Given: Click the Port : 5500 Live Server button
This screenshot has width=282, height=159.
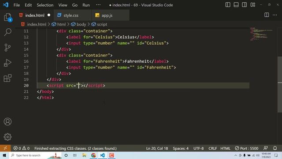Looking at the screenshot, I should pos(247,148).
